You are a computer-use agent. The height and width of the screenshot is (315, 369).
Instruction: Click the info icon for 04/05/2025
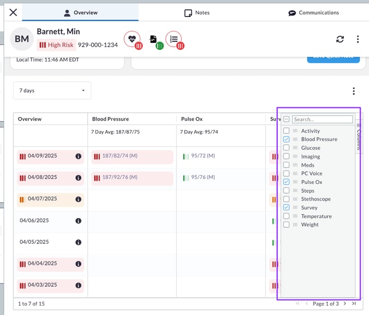tap(78, 242)
